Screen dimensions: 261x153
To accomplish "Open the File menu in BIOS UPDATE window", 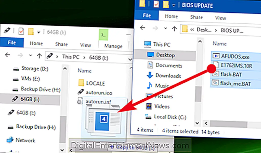I will tap(147, 16).
